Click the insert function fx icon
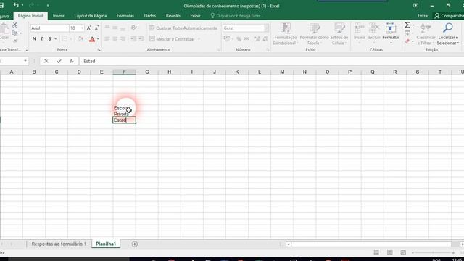The width and height of the screenshot is (464, 261). [72, 61]
